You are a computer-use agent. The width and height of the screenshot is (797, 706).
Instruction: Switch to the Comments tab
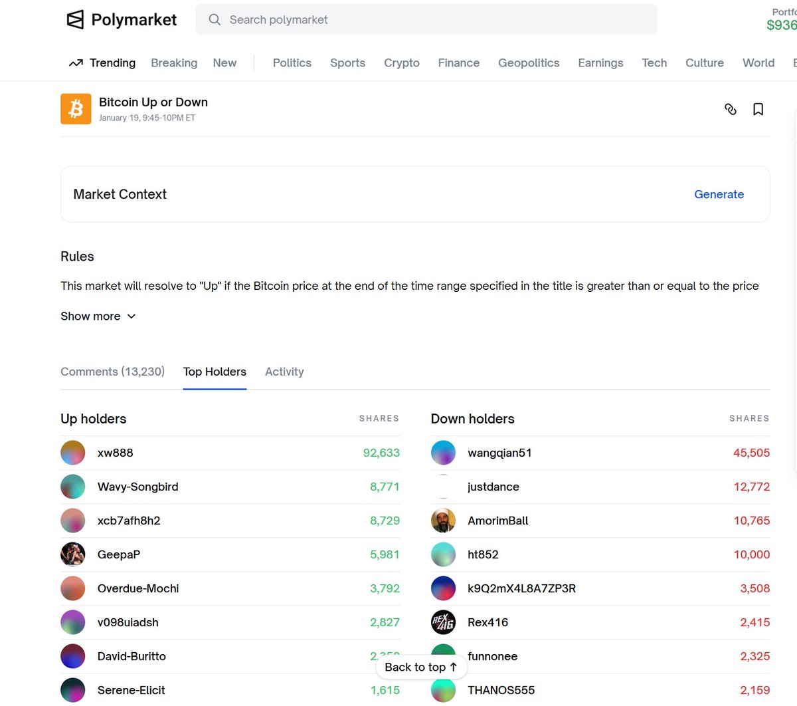point(112,372)
